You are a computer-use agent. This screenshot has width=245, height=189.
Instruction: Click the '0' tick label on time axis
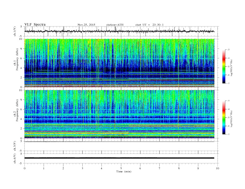point(24,168)
